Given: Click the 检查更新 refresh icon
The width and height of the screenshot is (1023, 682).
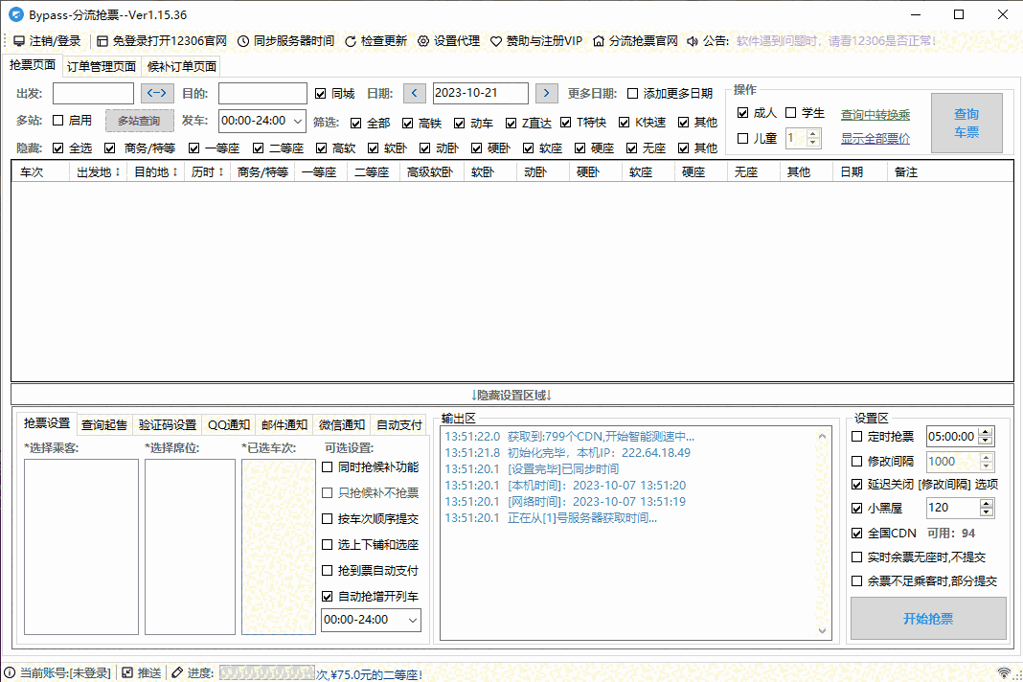Looking at the screenshot, I should click(x=349, y=41).
